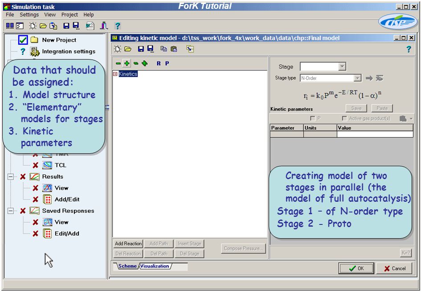Click the K=? button
This screenshot has width=421, height=292.
click(406, 252)
